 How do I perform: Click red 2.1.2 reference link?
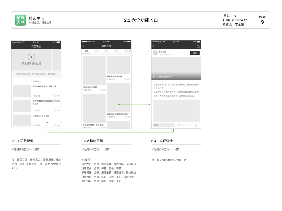coord(32,149)
